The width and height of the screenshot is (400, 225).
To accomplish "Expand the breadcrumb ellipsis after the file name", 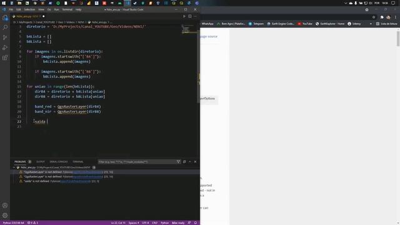I will (x=111, y=22).
